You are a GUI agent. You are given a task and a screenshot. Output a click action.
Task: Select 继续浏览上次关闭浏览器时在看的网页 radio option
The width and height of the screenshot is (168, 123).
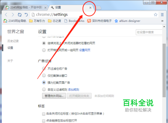click(x=44, y=43)
